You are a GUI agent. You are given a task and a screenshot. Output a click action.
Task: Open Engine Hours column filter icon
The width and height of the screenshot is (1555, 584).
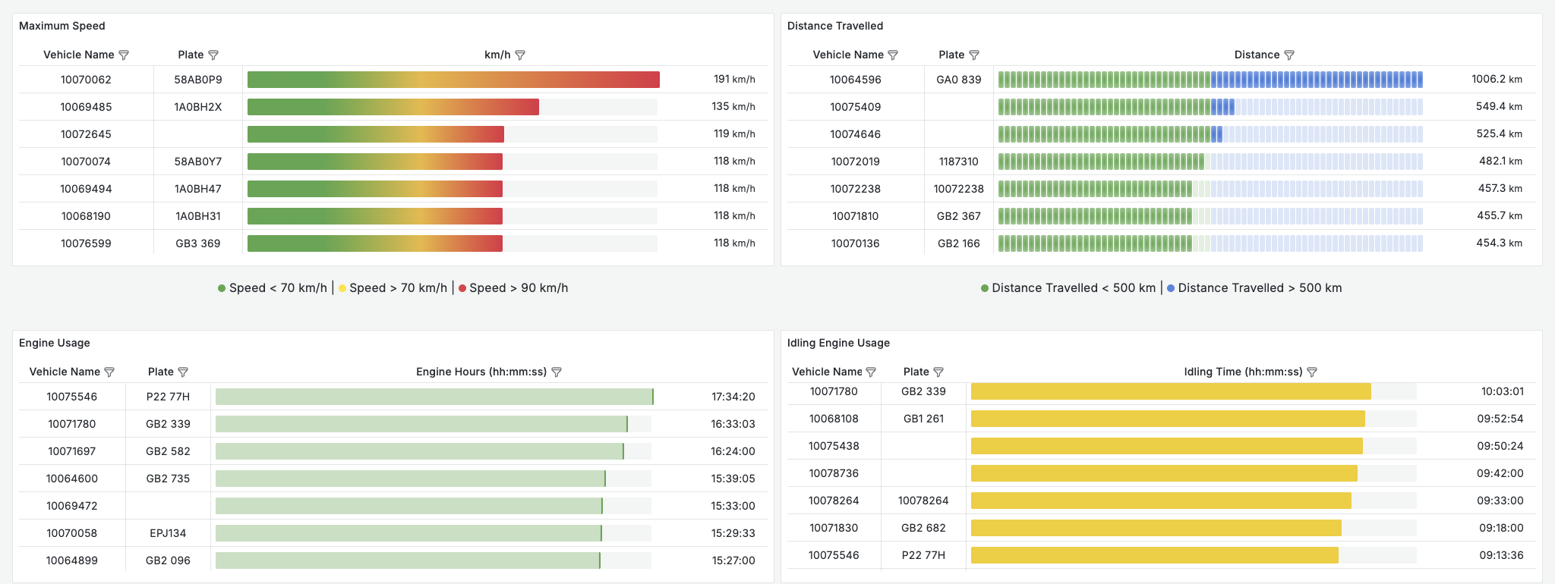[x=557, y=372]
